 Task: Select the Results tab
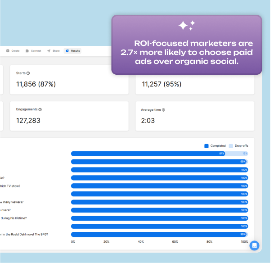(x=73, y=51)
